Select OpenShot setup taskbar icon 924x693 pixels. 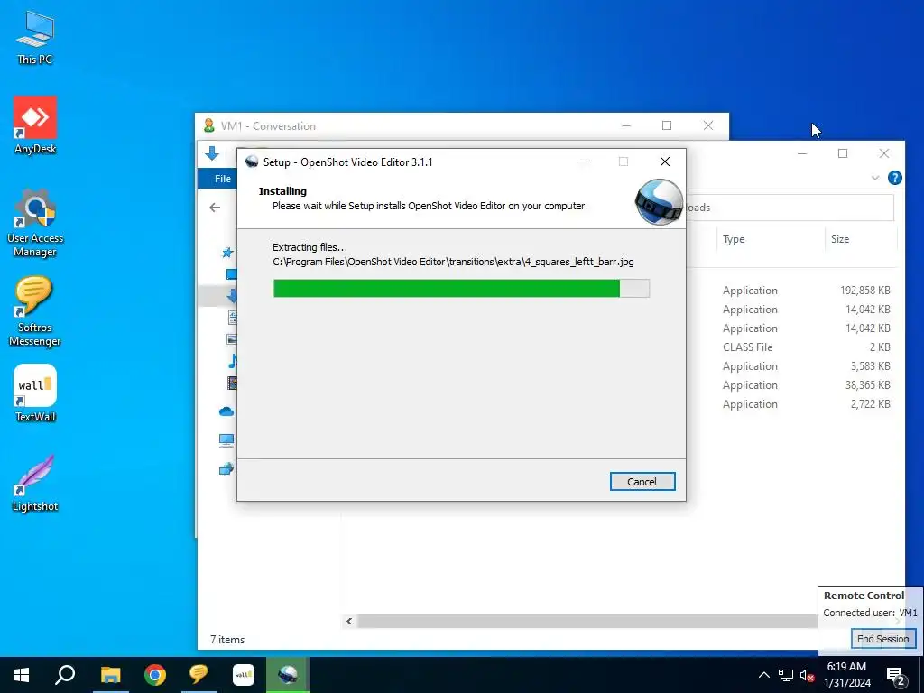coord(288,675)
